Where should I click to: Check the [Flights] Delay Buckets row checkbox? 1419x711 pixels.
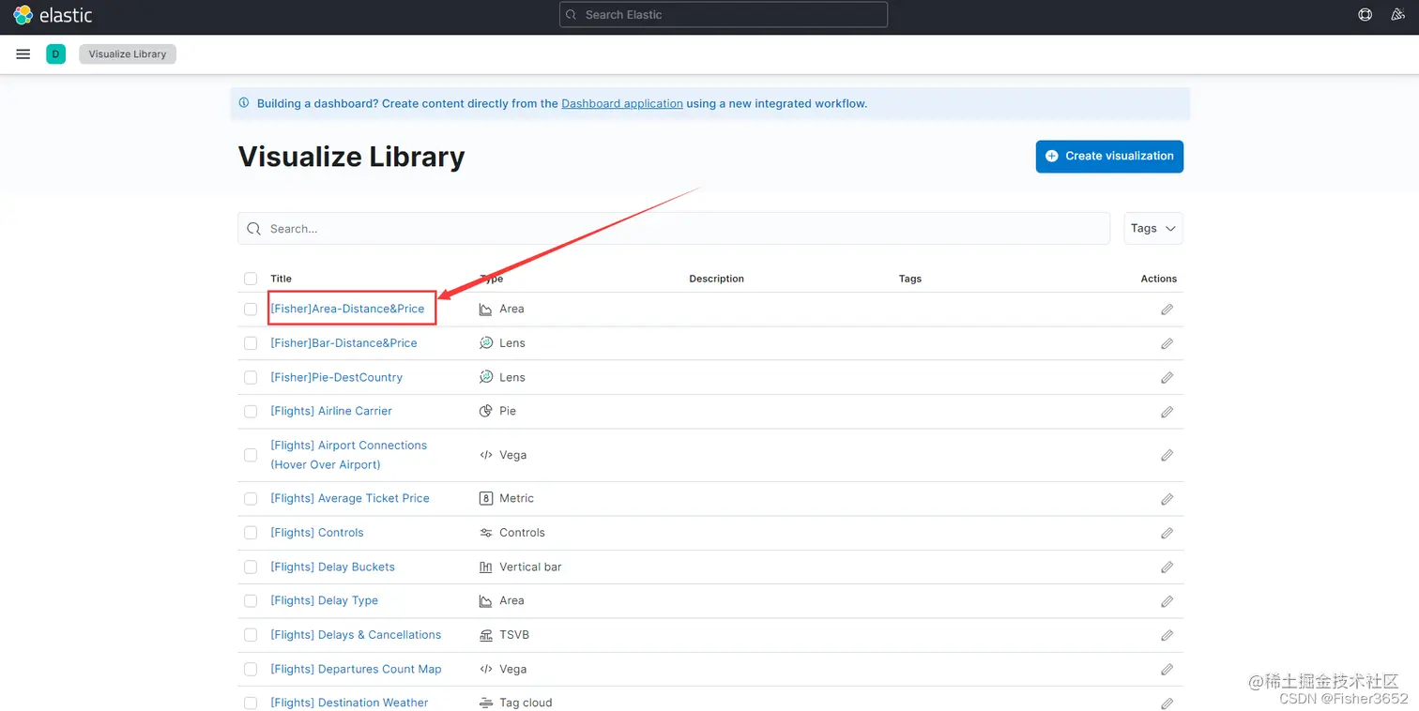[251, 567]
